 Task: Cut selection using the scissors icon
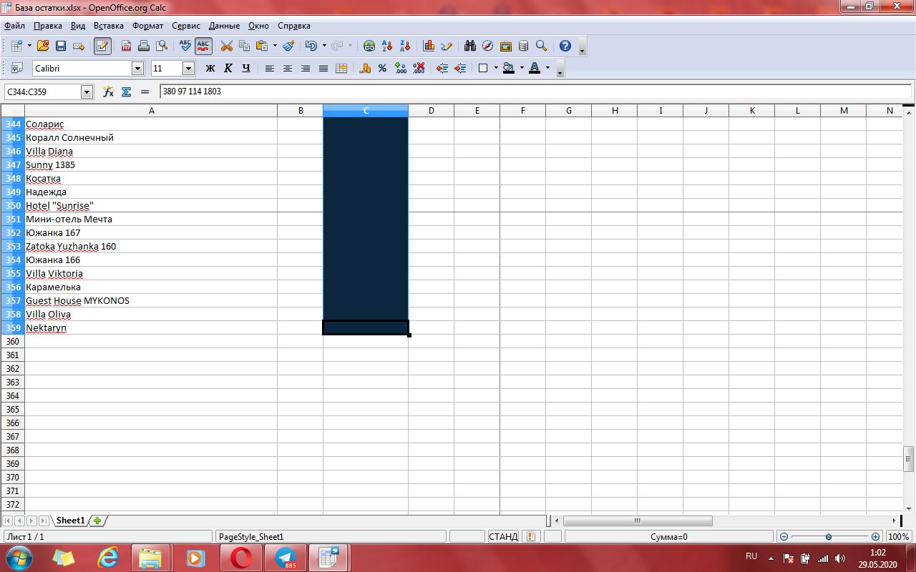(x=227, y=46)
